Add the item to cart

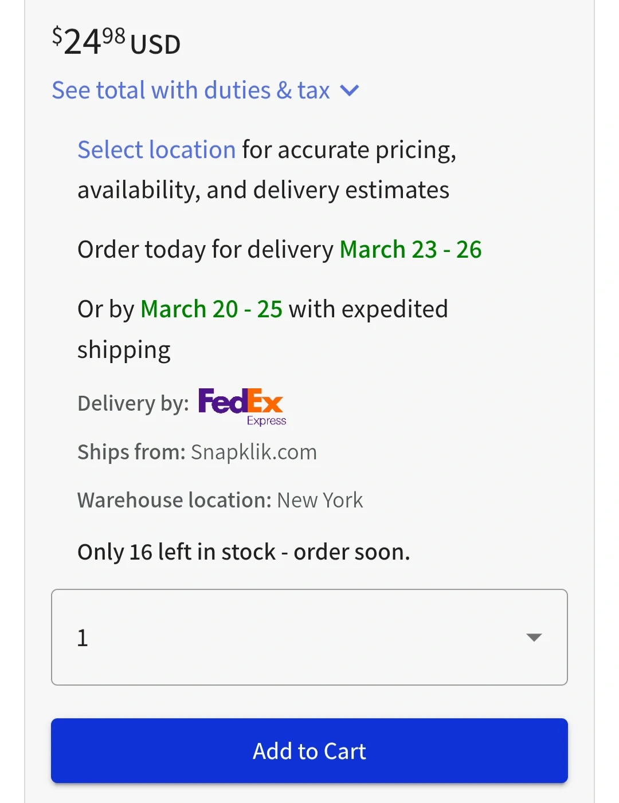[309, 750]
